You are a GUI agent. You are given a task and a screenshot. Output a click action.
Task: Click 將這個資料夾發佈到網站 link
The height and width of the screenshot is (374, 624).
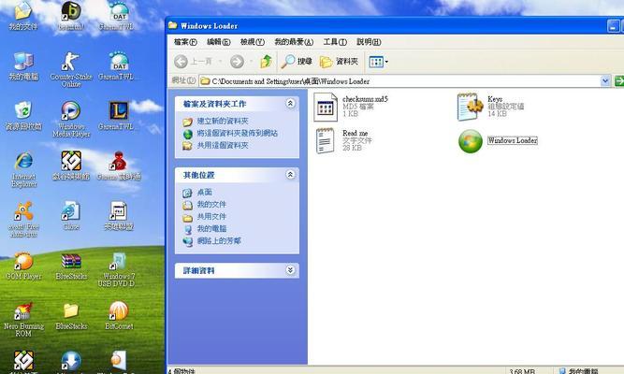coord(238,134)
